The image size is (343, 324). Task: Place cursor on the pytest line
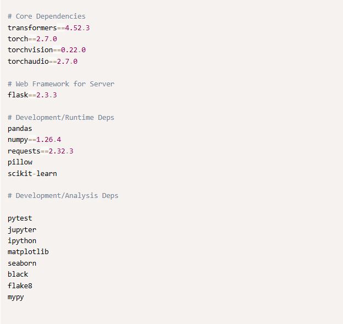[20, 218]
